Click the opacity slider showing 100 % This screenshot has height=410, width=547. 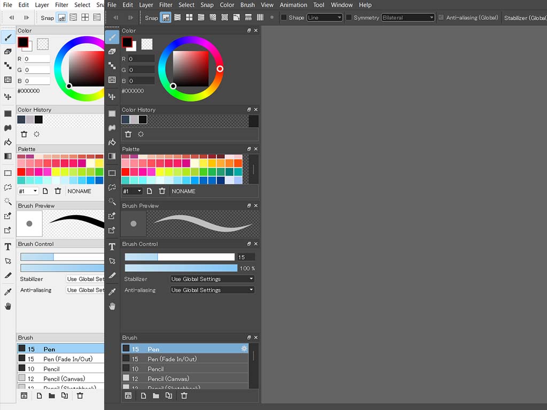[x=181, y=268]
